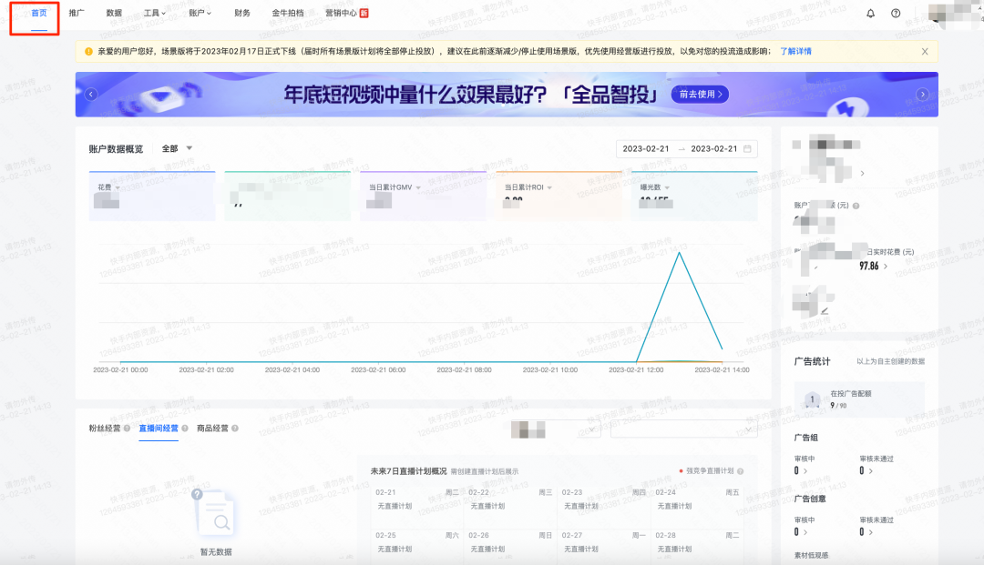
Task: View help tooltip beside 商品经营
Action: (235, 429)
